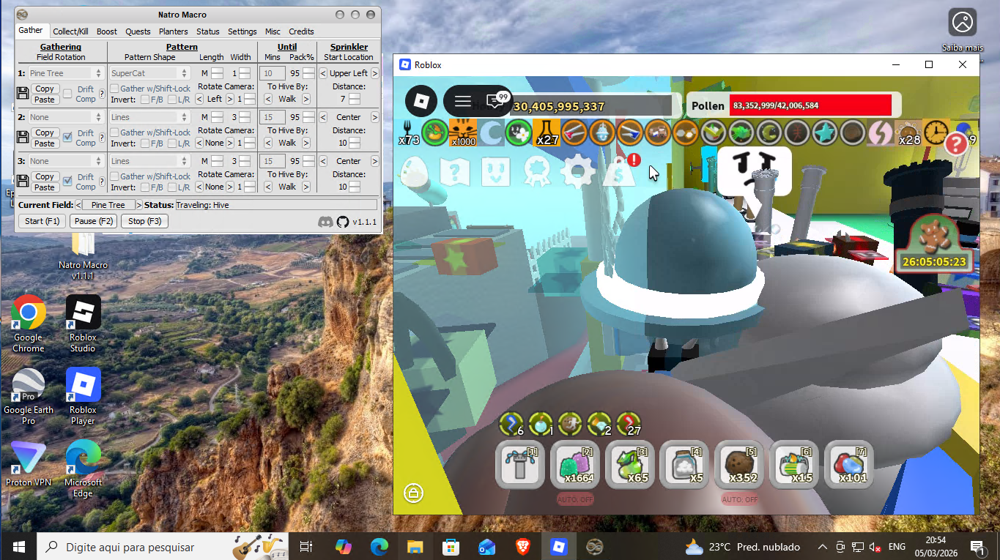Use the jar item in hotbar slot 4

click(x=685, y=464)
